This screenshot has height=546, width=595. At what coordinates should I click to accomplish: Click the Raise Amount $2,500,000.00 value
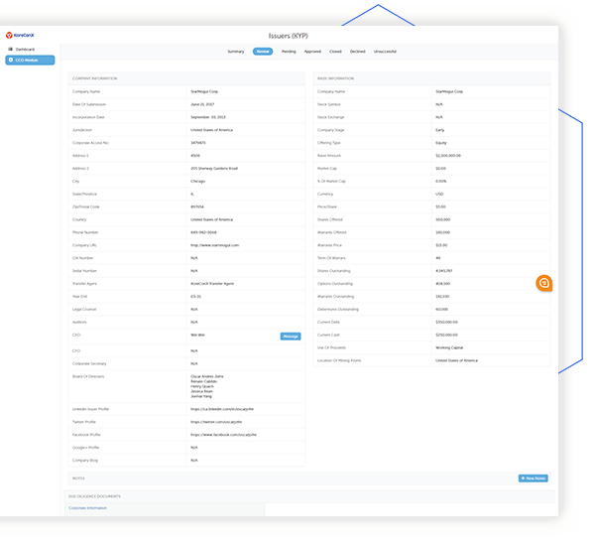[448, 156]
